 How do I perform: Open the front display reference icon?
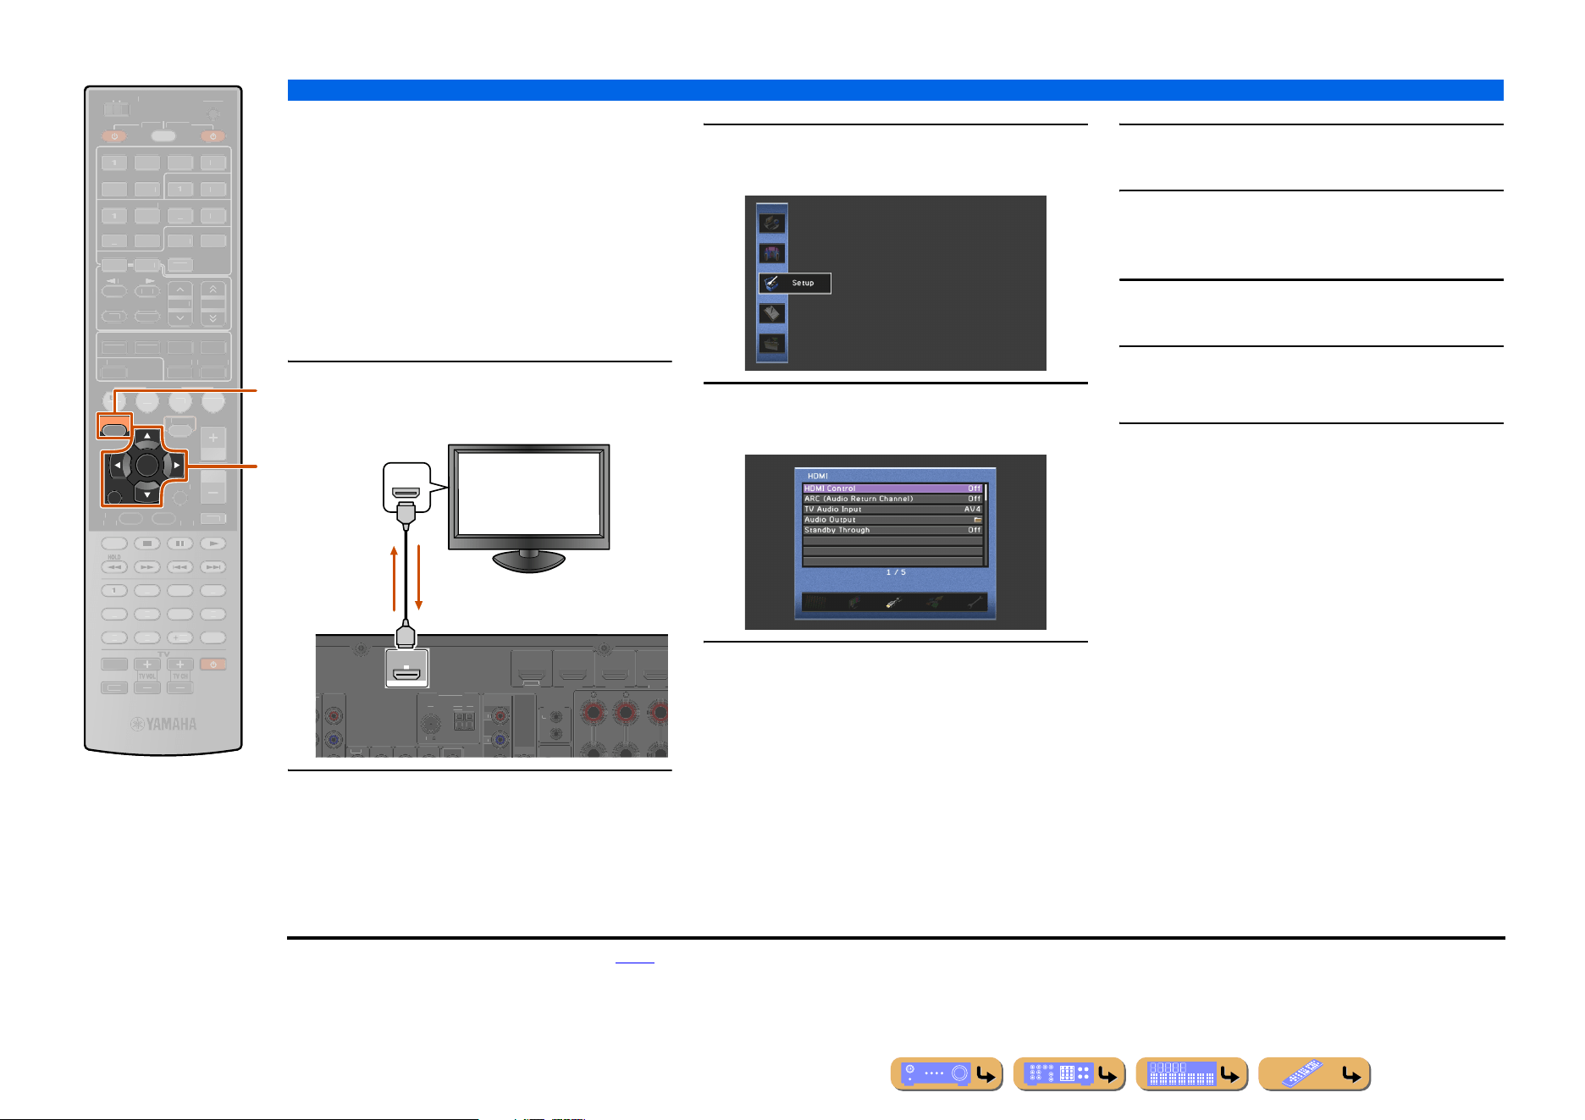click(1192, 1073)
